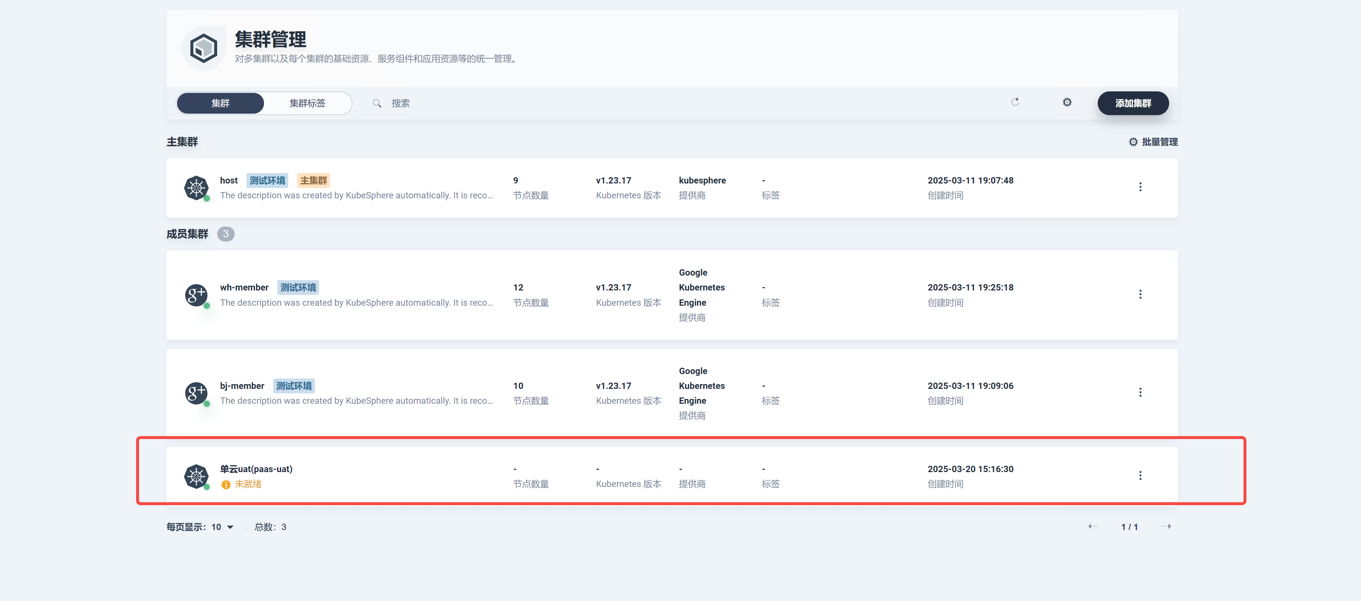
Task: Click the 总数: 3 total text
Action: tap(270, 527)
